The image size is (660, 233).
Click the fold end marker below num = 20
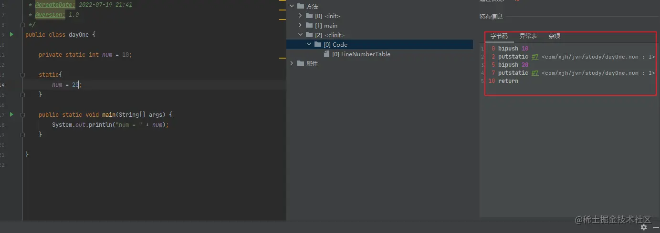point(22,95)
